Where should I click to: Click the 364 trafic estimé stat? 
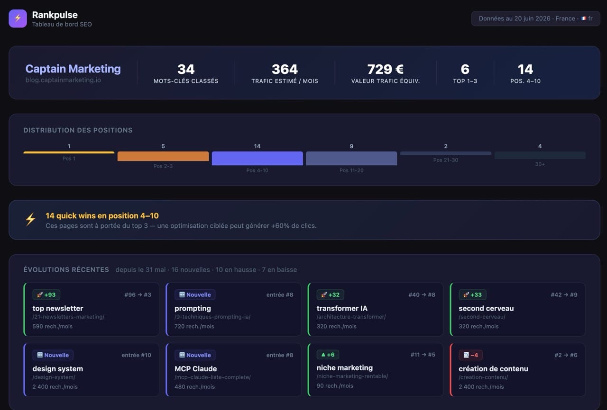coord(285,73)
